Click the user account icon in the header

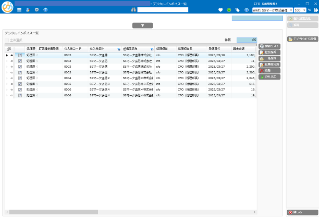28,10
